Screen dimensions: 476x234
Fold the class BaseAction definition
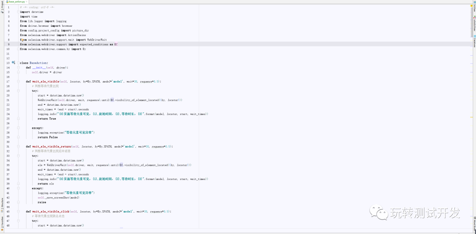tap(18, 63)
